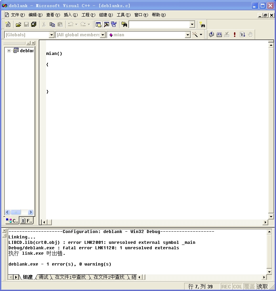Build the project with the Build icon
This screenshot has width=276, height=291.
click(219, 35)
